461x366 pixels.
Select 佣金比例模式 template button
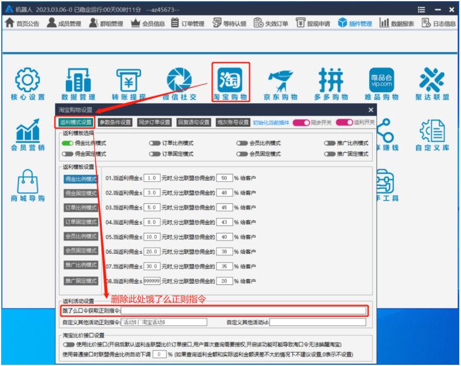click(x=81, y=179)
